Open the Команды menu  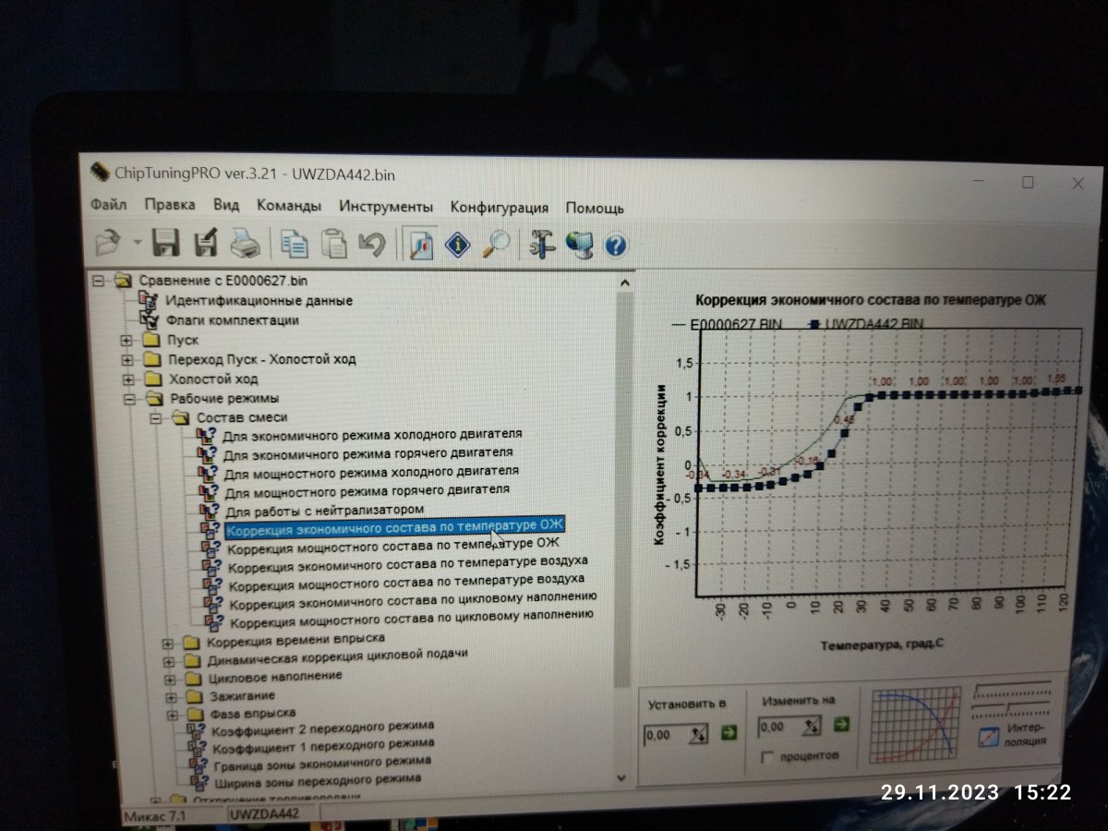(x=289, y=206)
